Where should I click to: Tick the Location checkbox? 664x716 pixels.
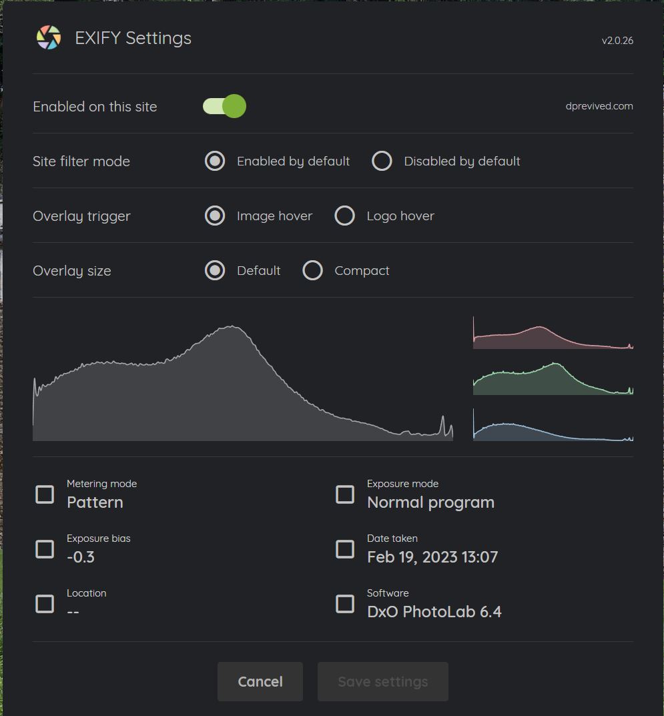(45, 604)
